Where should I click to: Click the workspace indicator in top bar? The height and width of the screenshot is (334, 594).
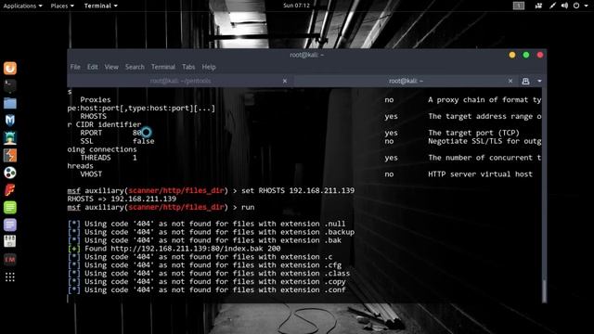pos(519,6)
